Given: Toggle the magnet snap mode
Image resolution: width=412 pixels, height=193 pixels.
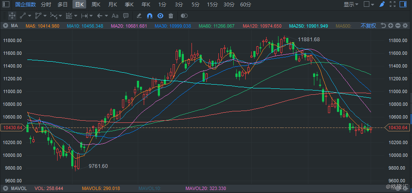Looking at the screenshot, I should click(x=150, y=16).
